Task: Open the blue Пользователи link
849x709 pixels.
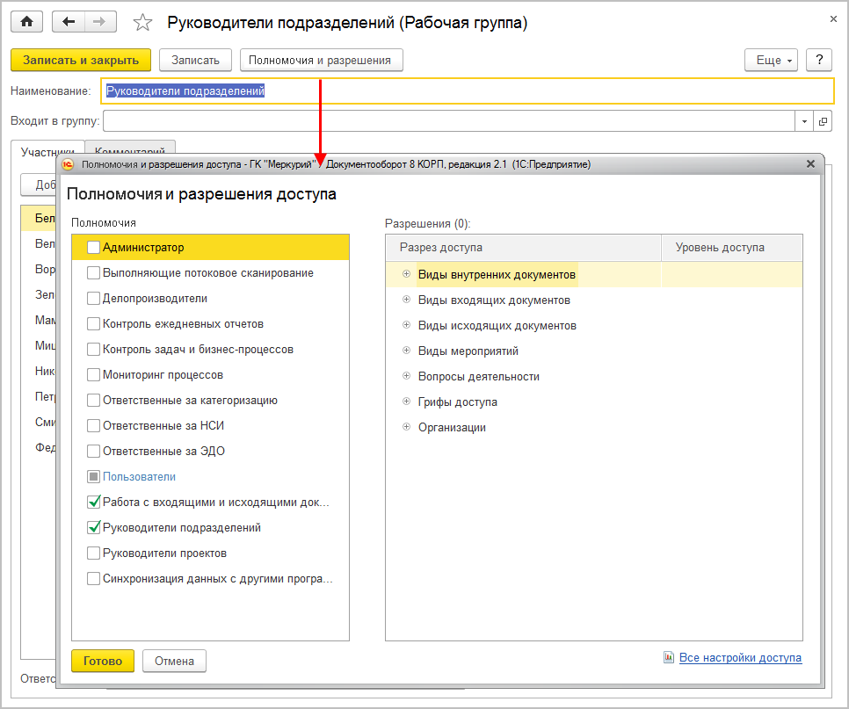Action: [x=139, y=476]
